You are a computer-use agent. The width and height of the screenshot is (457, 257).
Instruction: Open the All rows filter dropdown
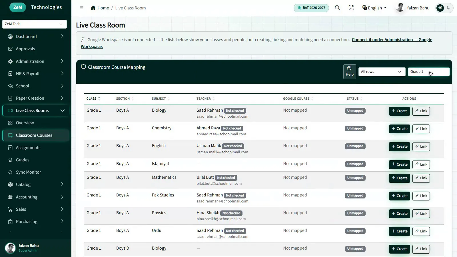pyautogui.click(x=382, y=72)
